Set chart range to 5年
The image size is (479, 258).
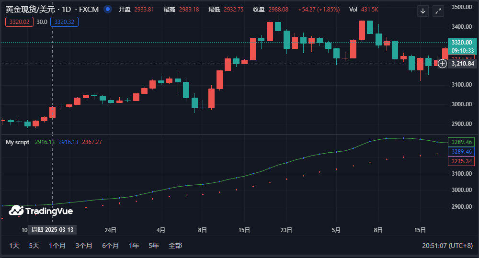tap(154, 246)
